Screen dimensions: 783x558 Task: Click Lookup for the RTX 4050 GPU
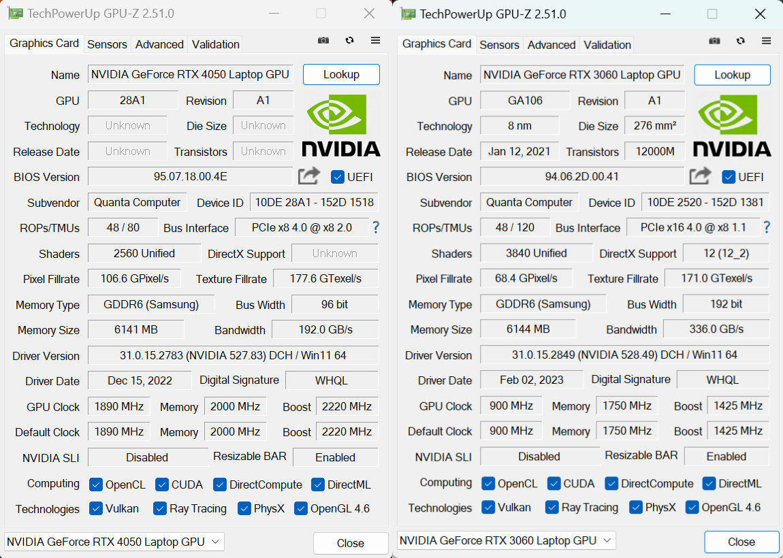pos(341,75)
